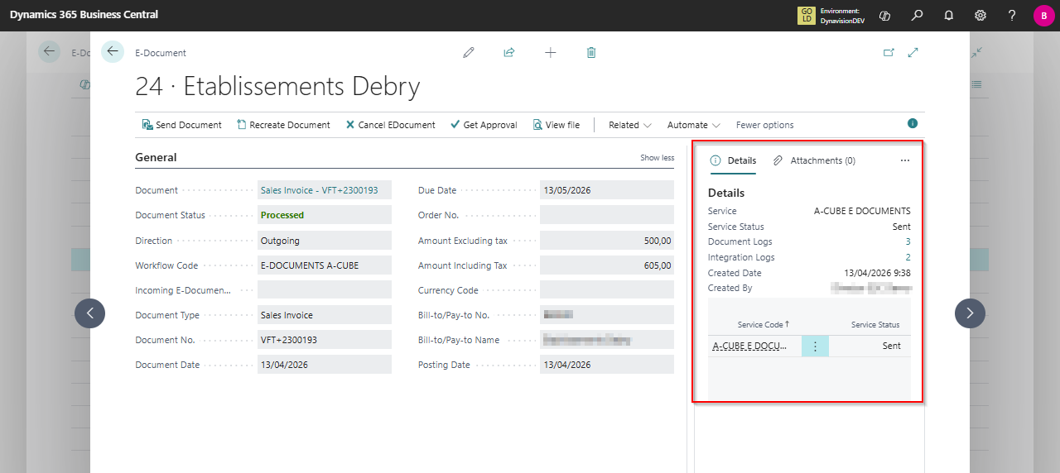
Task: Go to next record arrow
Action: (970, 313)
